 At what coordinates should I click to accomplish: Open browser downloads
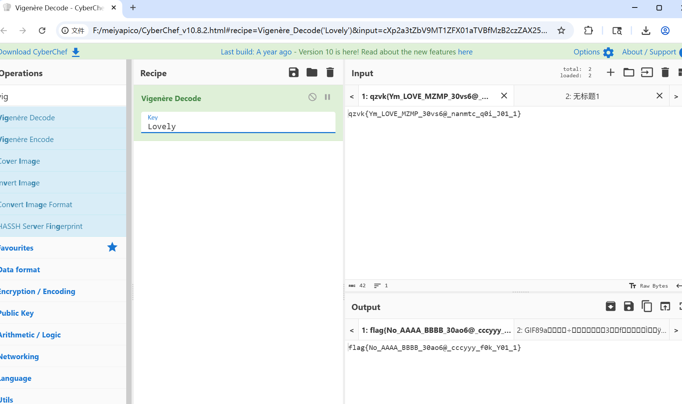click(x=646, y=31)
